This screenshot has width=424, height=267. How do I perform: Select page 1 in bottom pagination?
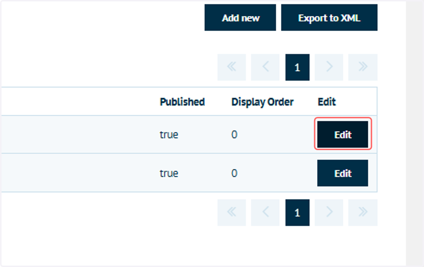(298, 213)
